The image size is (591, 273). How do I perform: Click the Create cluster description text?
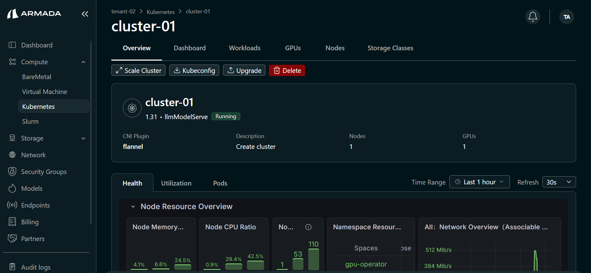click(256, 147)
